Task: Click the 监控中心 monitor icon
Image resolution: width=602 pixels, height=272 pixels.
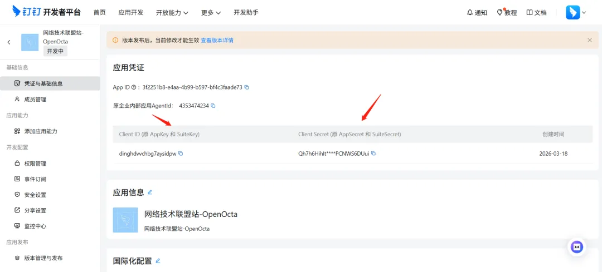Action: [x=17, y=226]
